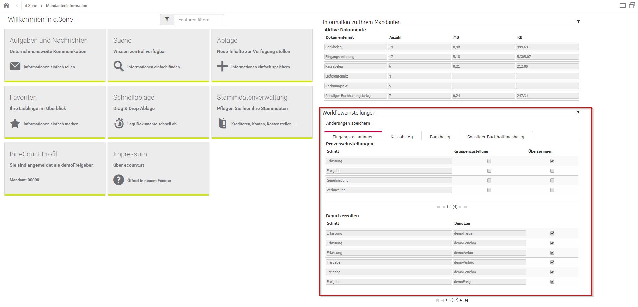Uncheck role checkbox for Freigabe demoVerbuc

552,262
